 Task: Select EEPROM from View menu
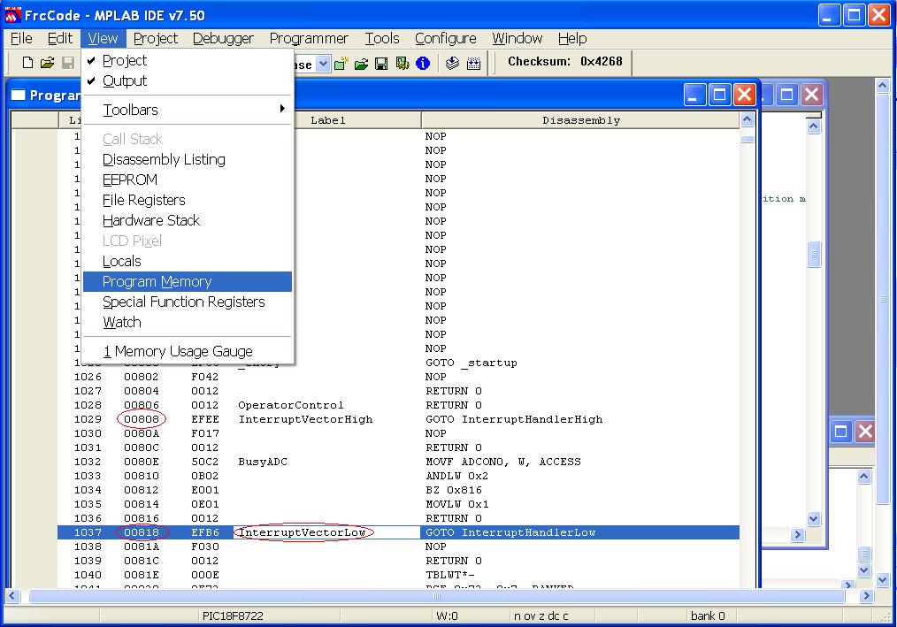tap(187, 180)
